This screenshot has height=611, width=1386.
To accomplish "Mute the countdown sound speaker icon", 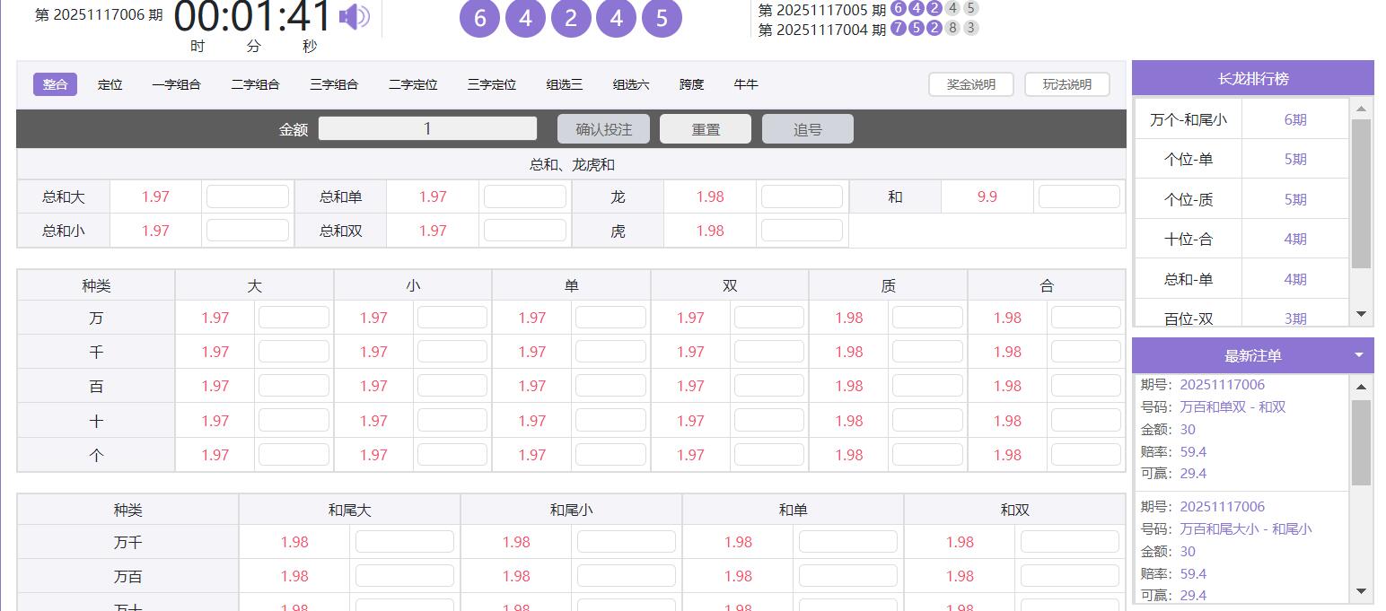I will tap(355, 16).
